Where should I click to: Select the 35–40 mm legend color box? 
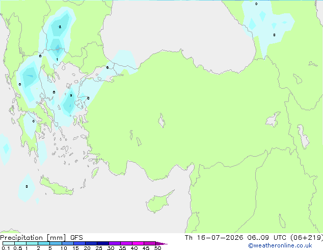(x=126, y=243)
